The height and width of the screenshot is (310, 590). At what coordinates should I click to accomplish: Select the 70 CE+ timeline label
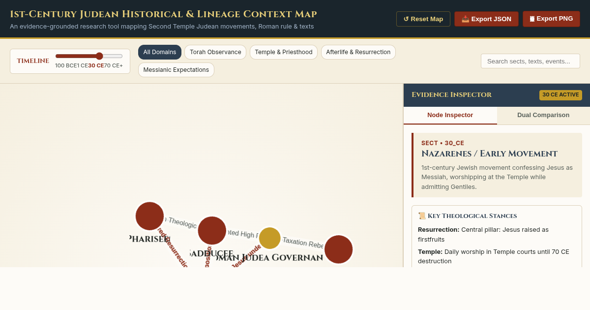[113, 65]
